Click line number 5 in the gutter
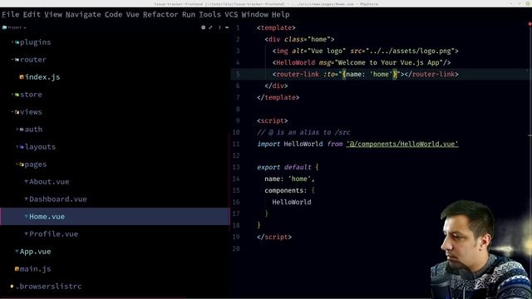Image resolution: width=532 pixels, height=299 pixels. click(238, 74)
